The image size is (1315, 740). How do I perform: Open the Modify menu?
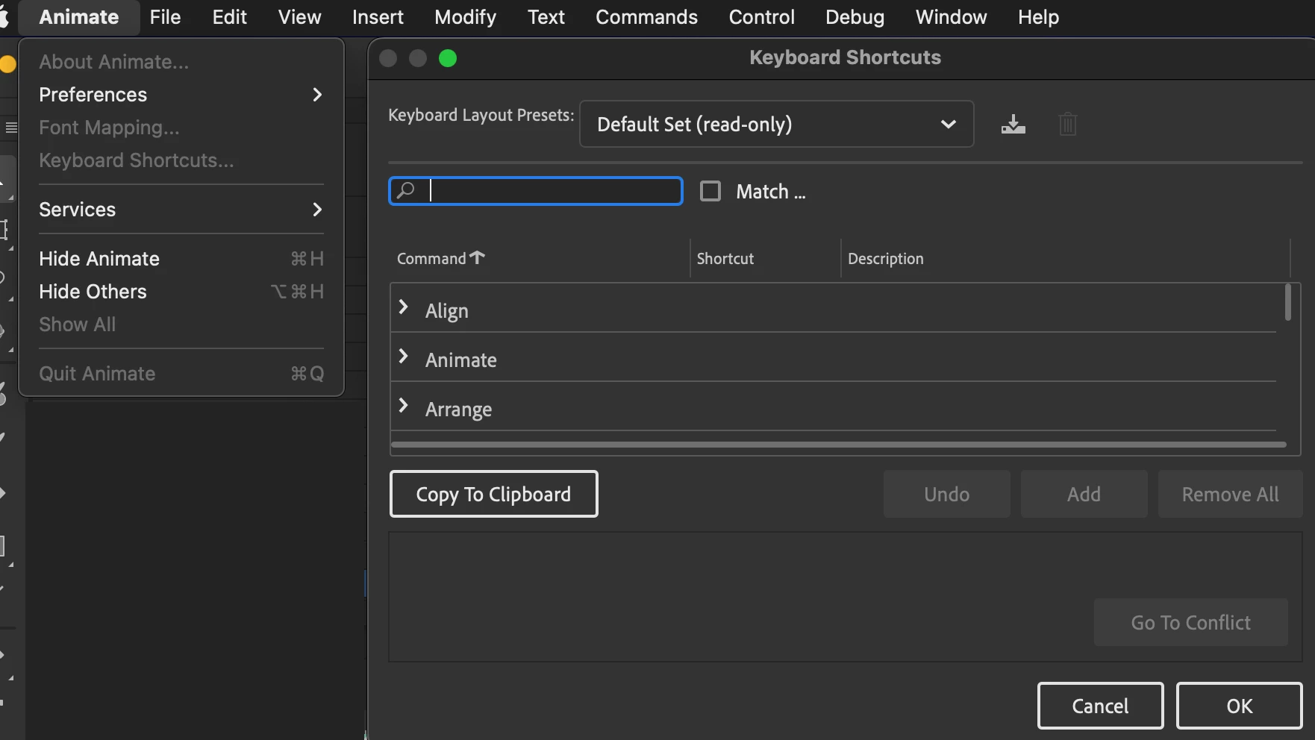pos(465,16)
